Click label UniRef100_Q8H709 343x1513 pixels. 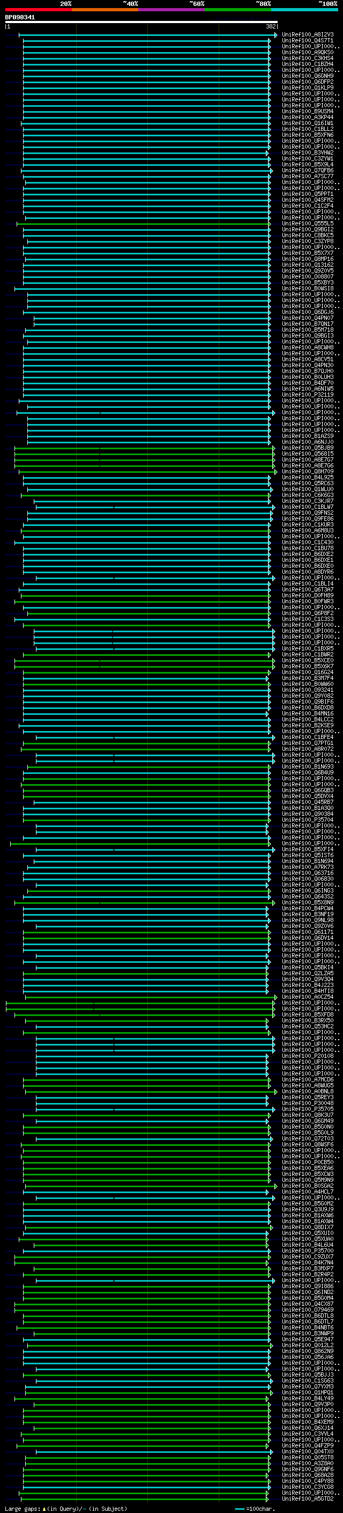[x=308, y=472]
